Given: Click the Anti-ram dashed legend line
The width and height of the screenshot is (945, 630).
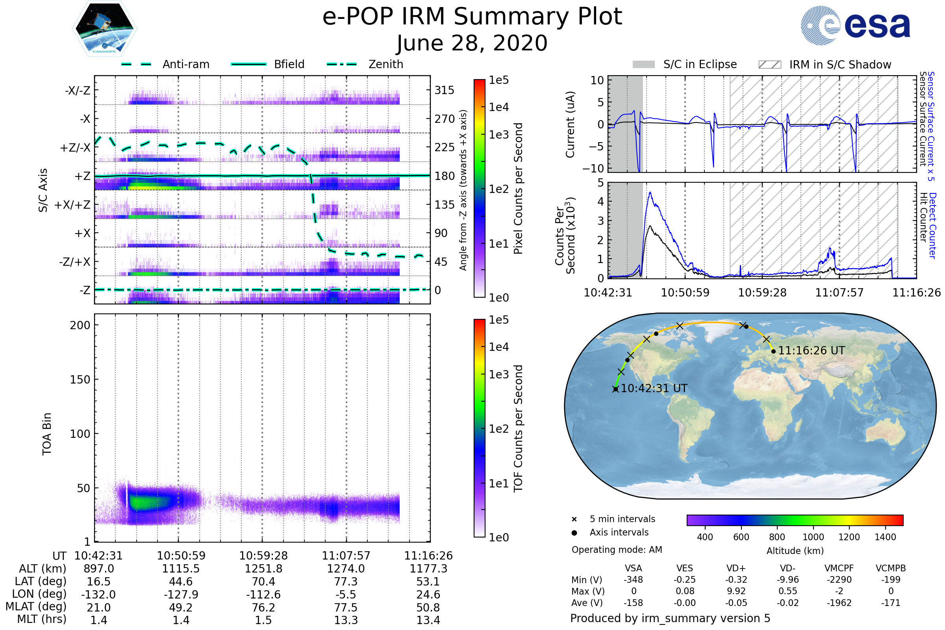Looking at the screenshot, I should pos(137,64).
